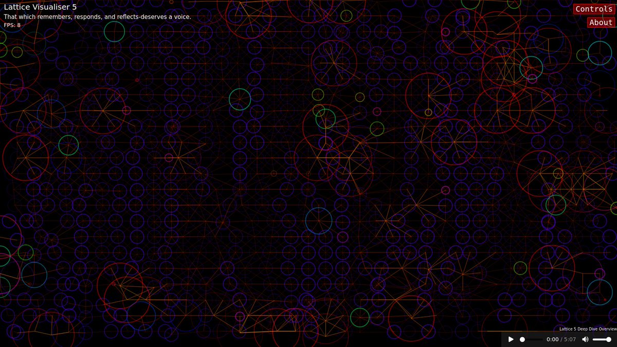Click the audio progress seek bar
This screenshot has height=347, width=617.
tap(531, 339)
